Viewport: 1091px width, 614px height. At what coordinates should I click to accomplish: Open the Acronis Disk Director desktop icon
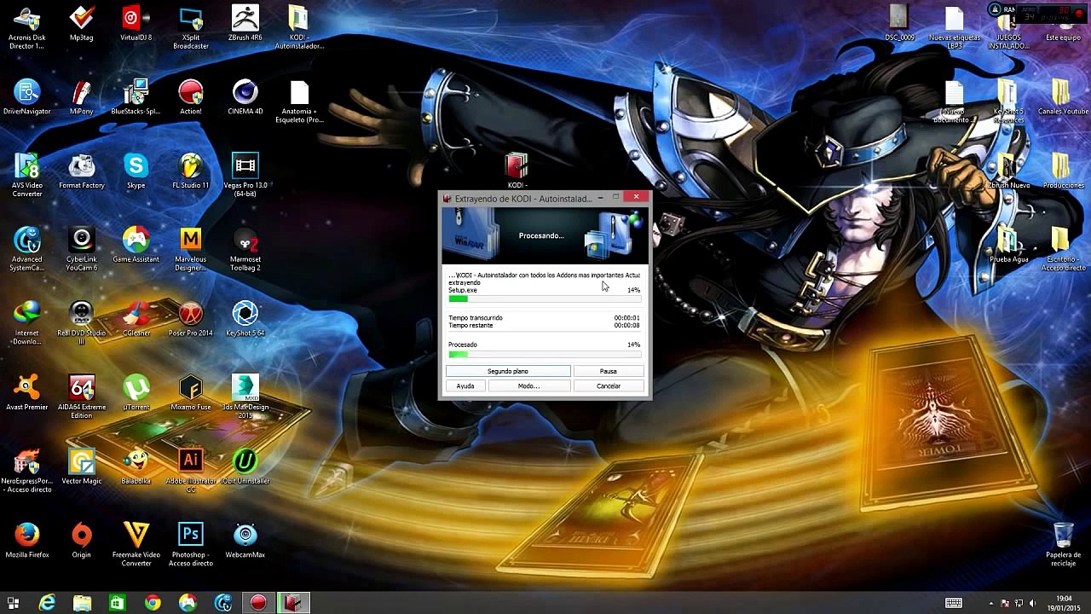pyautogui.click(x=27, y=28)
